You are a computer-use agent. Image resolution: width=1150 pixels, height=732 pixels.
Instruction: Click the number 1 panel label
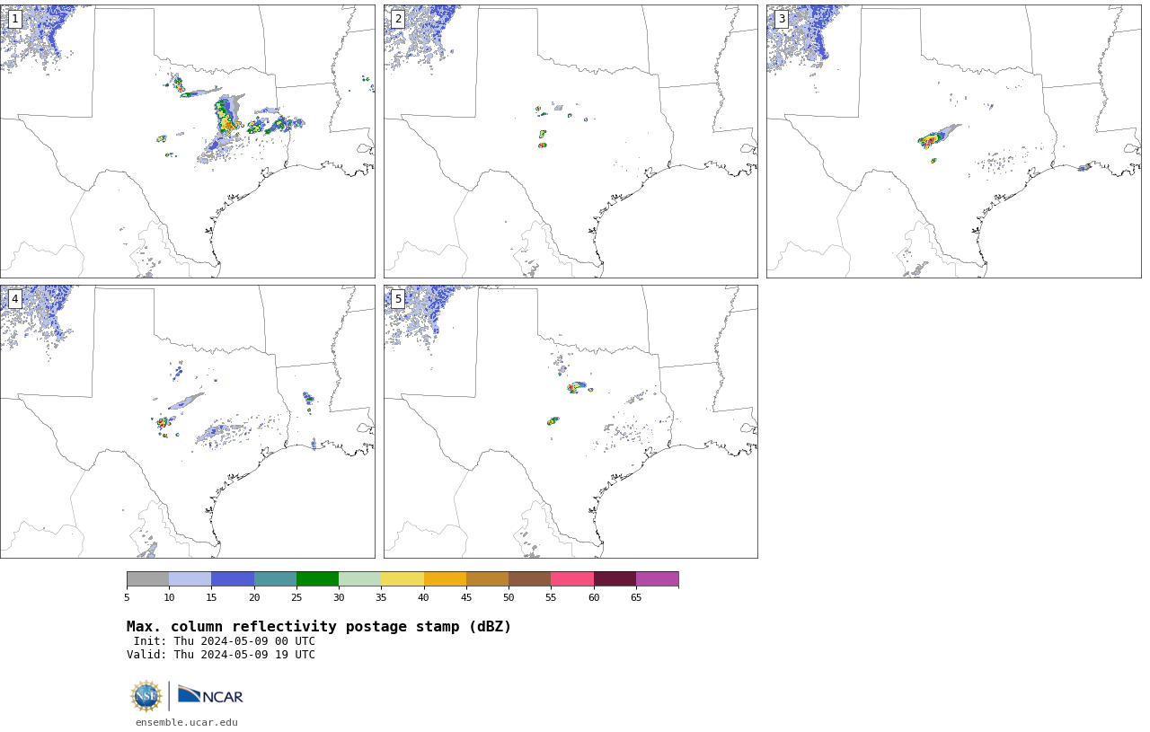[x=14, y=19]
